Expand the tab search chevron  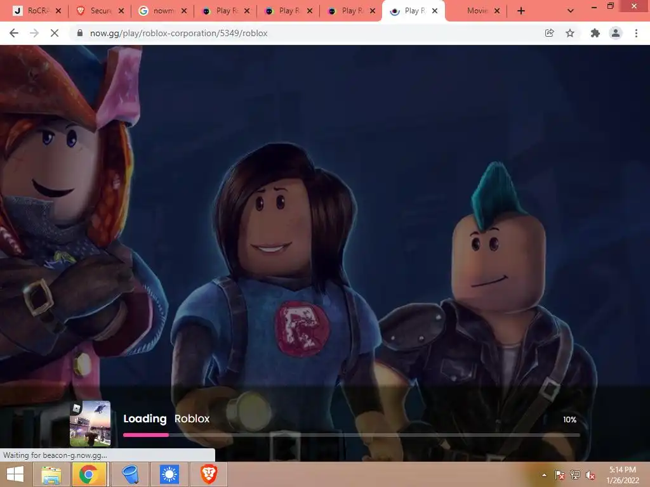pyautogui.click(x=571, y=11)
